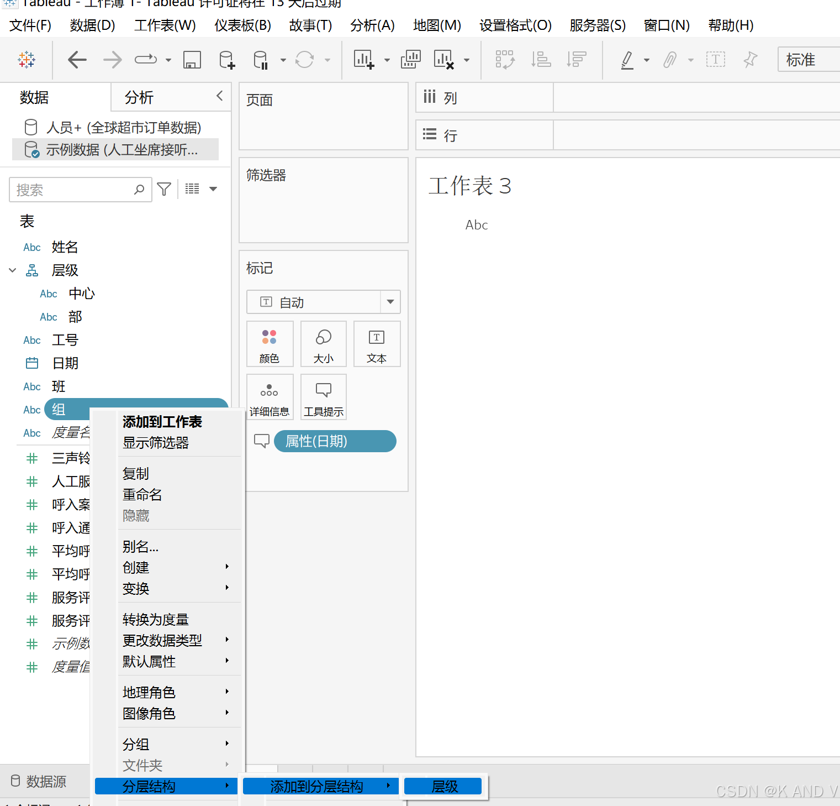Collapse the data pane with the chevron
The height and width of the screenshot is (806, 840).
220,96
